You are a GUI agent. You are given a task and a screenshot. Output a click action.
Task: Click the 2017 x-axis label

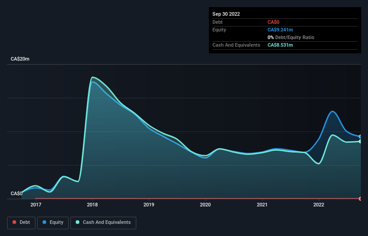click(x=36, y=205)
